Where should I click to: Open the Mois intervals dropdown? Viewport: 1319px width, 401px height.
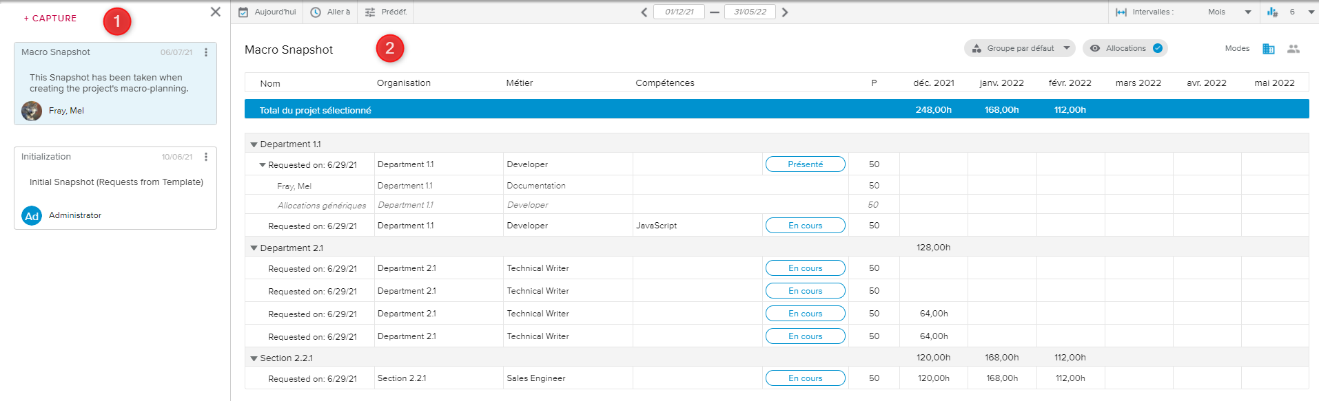click(1229, 12)
